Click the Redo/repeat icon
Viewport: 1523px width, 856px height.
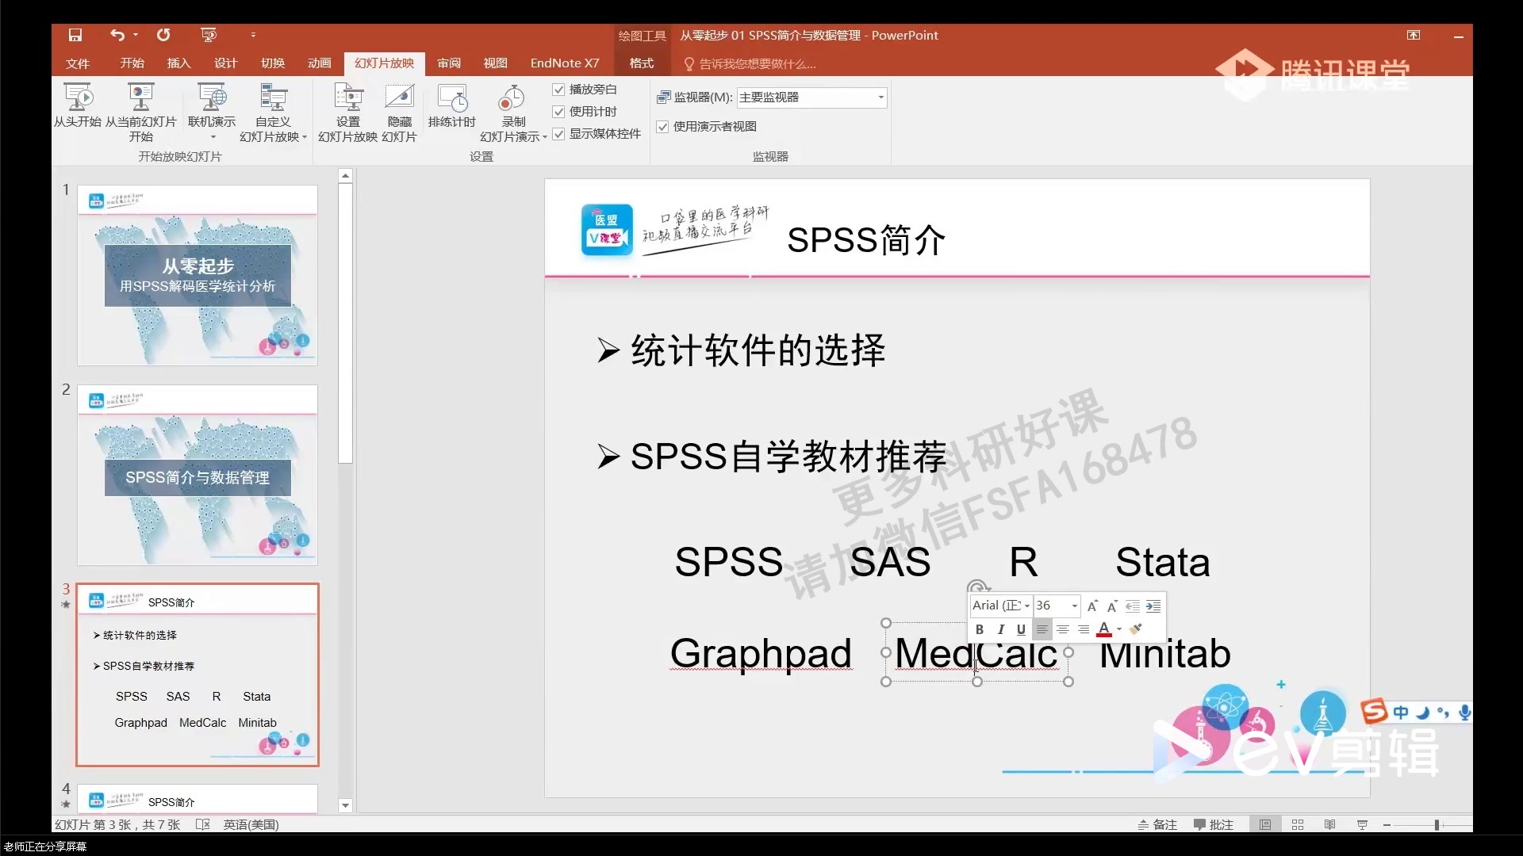coord(163,35)
